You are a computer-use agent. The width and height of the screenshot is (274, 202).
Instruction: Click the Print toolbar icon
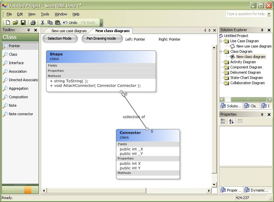(33, 23)
